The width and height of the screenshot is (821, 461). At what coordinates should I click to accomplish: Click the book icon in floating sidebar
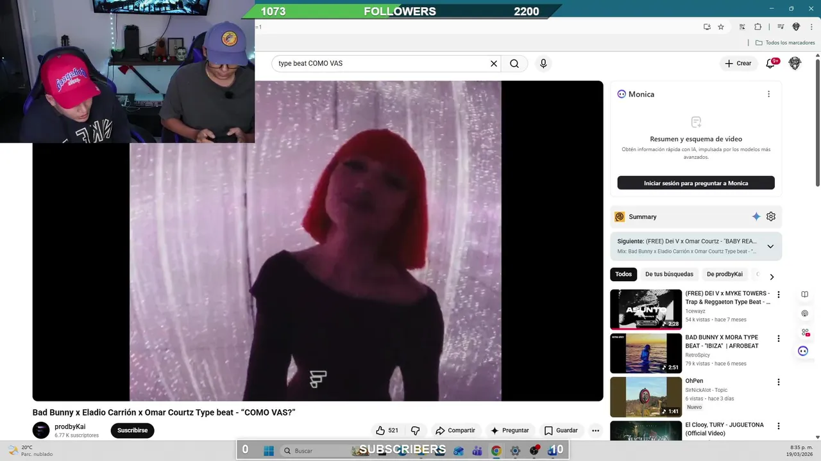(804, 295)
